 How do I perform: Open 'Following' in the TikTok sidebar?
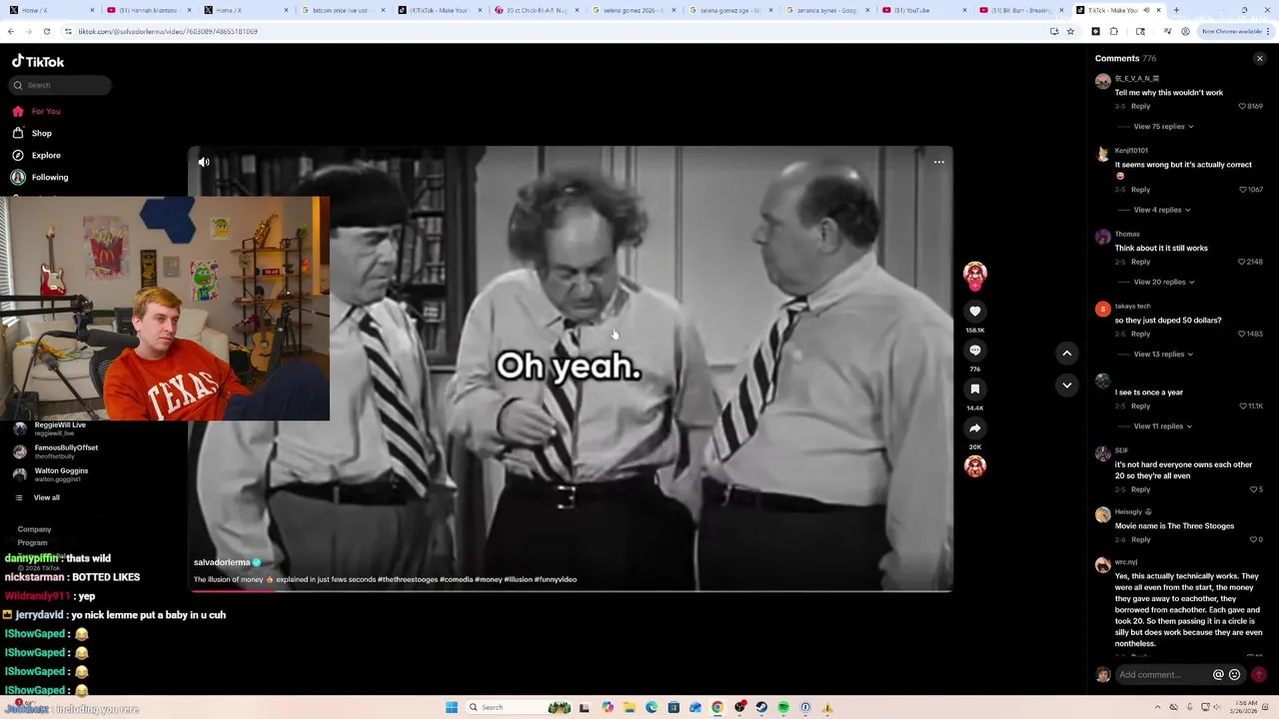click(50, 177)
